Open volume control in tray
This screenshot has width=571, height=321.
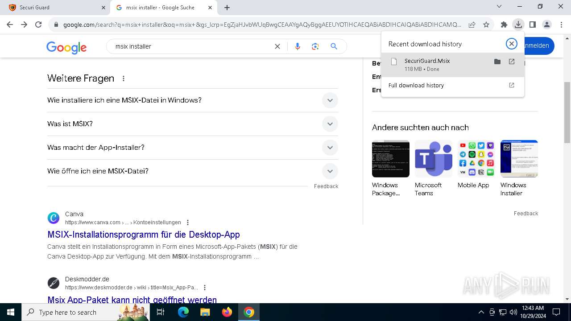point(513,312)
